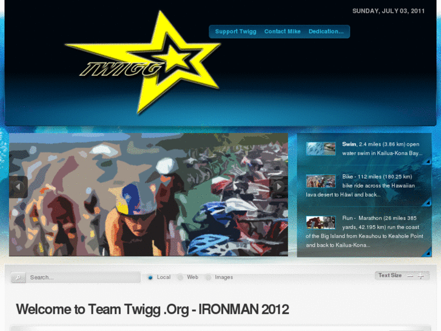Click the corner arrow on Swim item
The height and width of the screenshot is (331, 441).
click(x=428, y=162)
